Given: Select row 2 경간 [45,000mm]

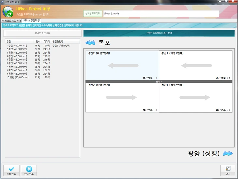Looking at the screenshot, I should coord(42,49).
